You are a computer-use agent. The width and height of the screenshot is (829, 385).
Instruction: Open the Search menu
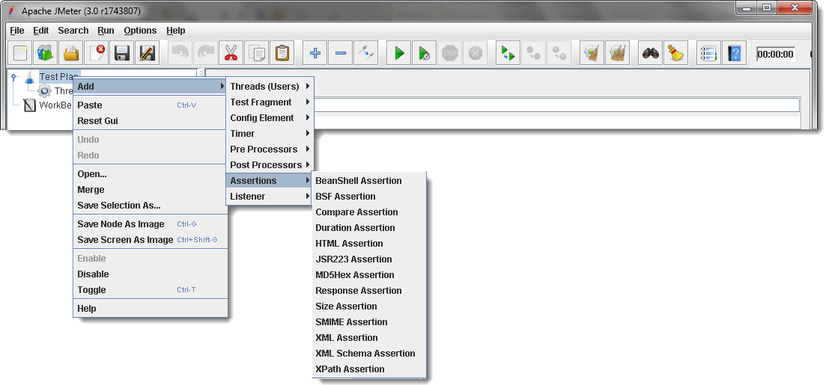(x=73, y=31)
